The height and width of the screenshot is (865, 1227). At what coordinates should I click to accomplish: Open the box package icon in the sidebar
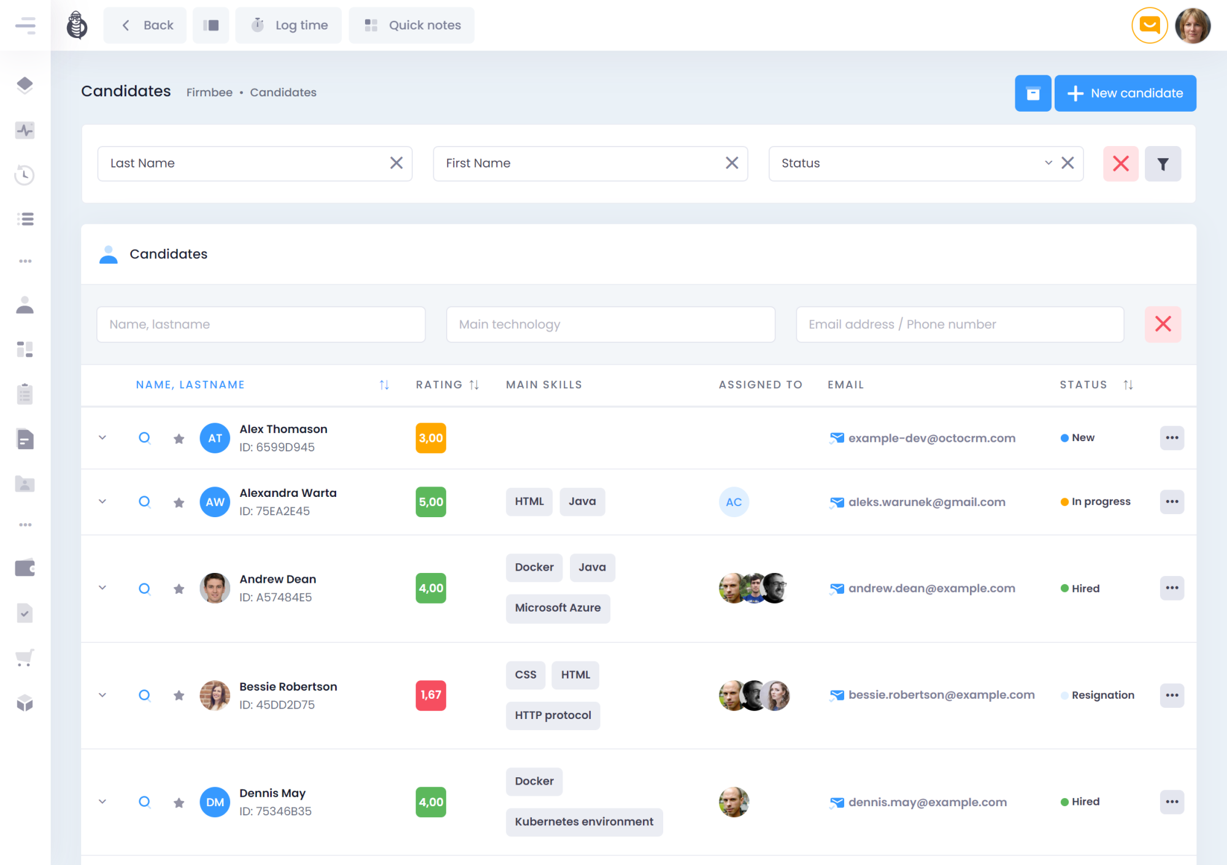[25, 702]
